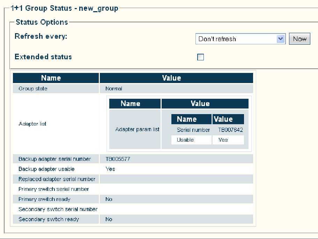
Task: Select Secondary switch serial number row
Action: 133,209
